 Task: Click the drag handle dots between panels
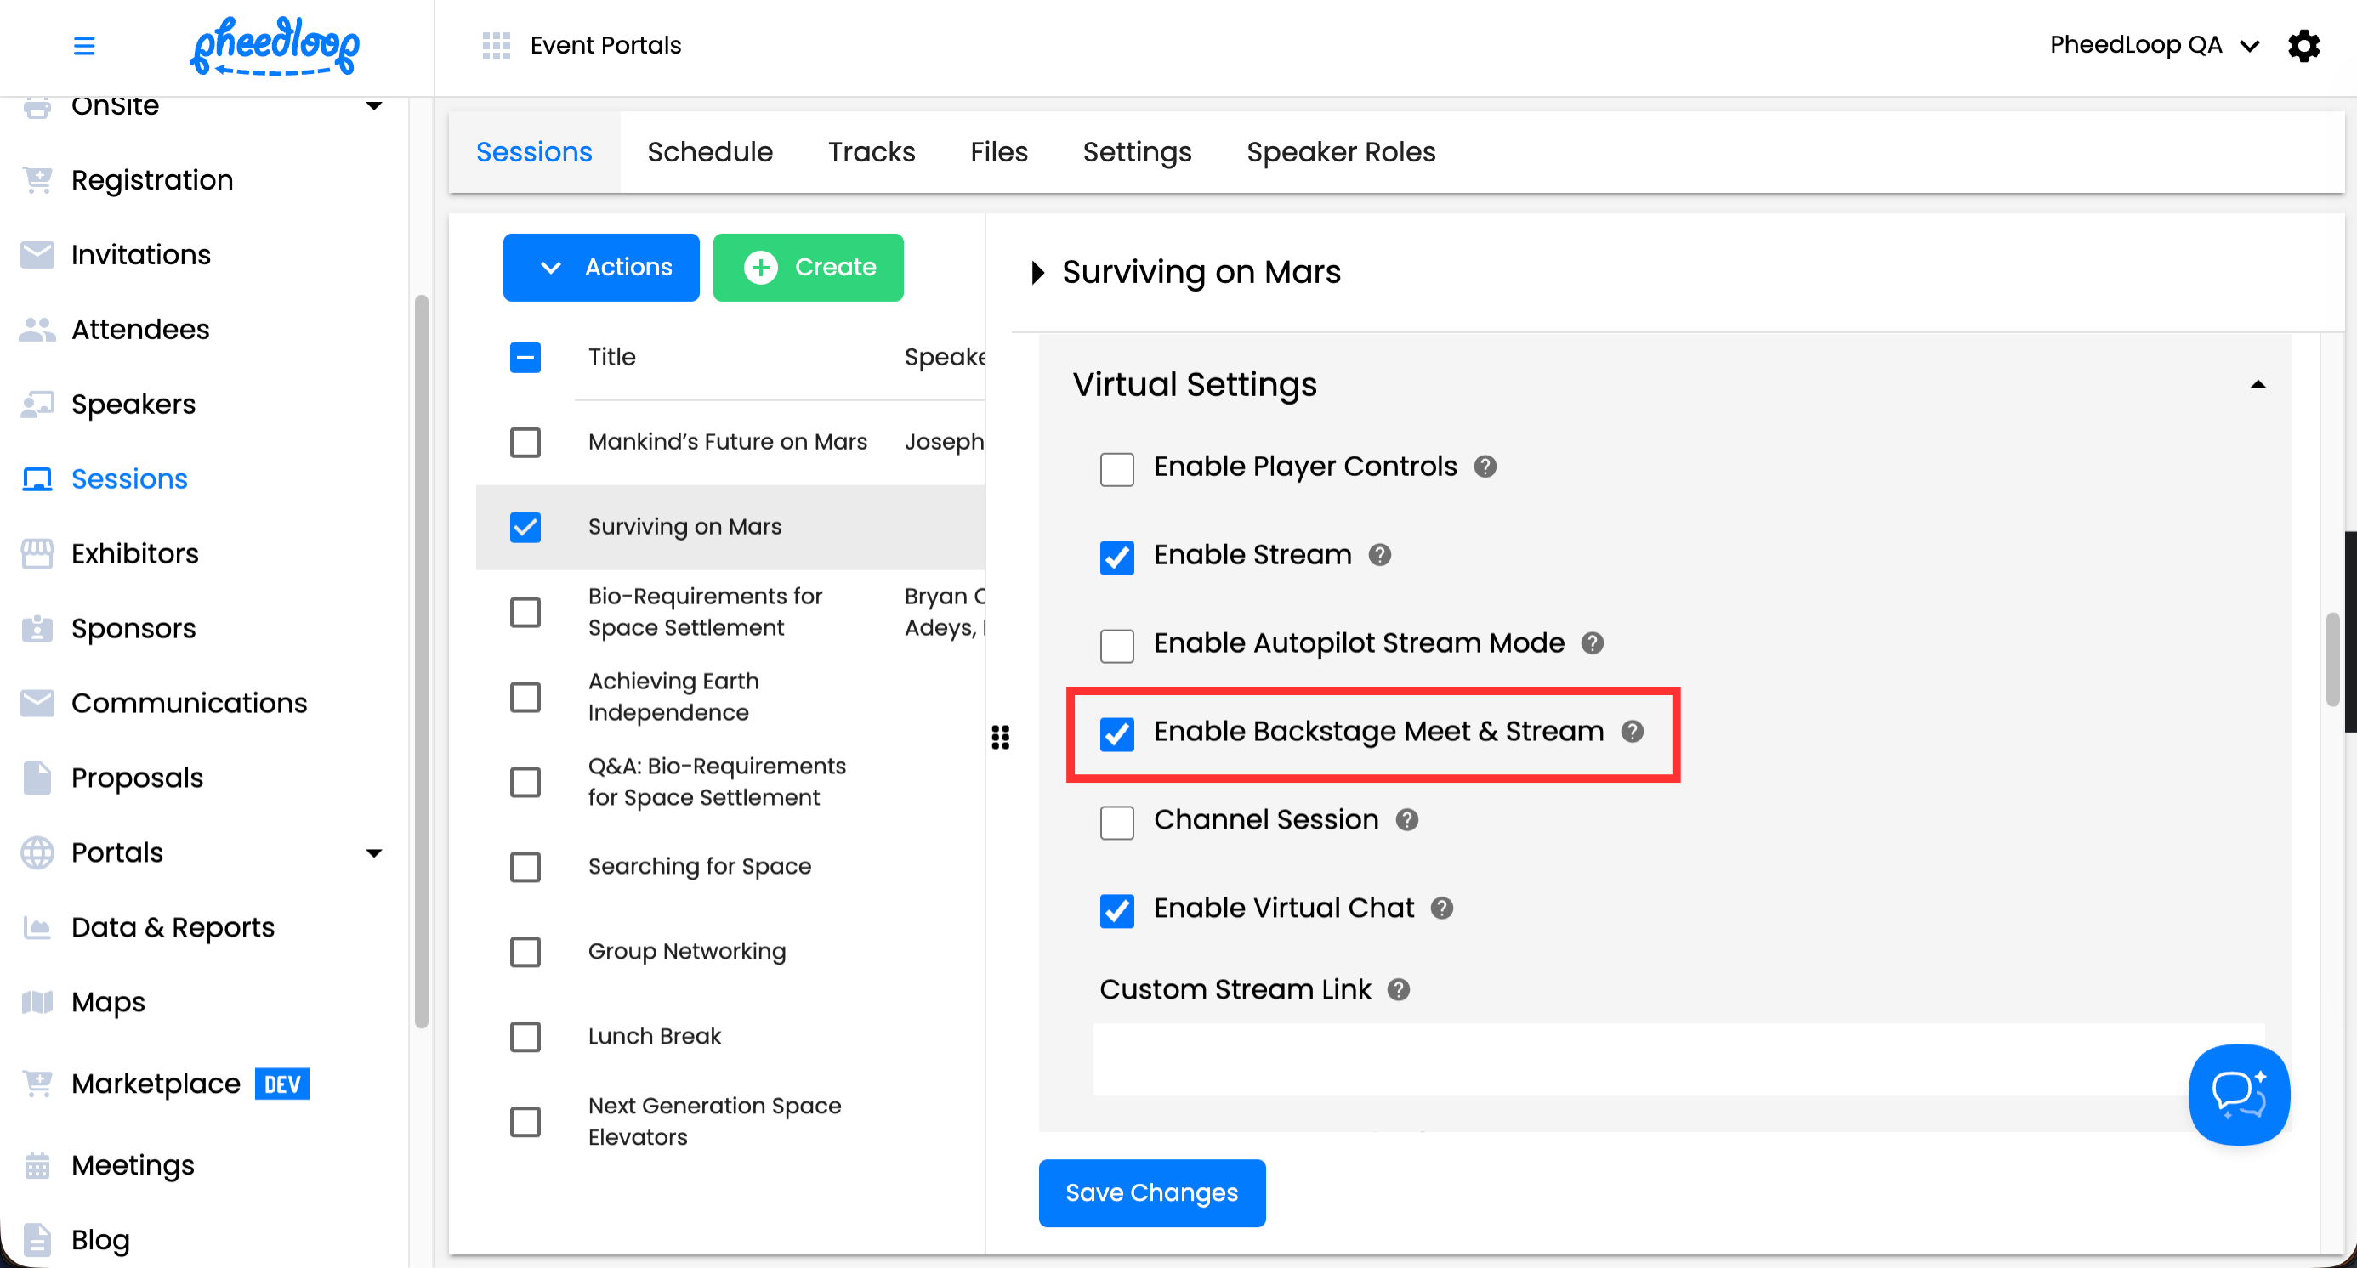coord(1000,737)
